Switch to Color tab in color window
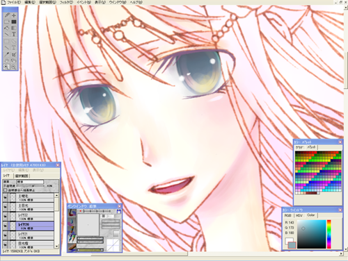Screen dimensions: 348x261 [311, 215]
